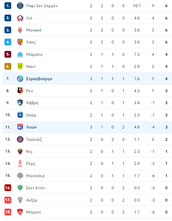This screenshot has width=172, height=221.
Task: Click the Nantes yellow crest
Action: (x=20, y=66)
